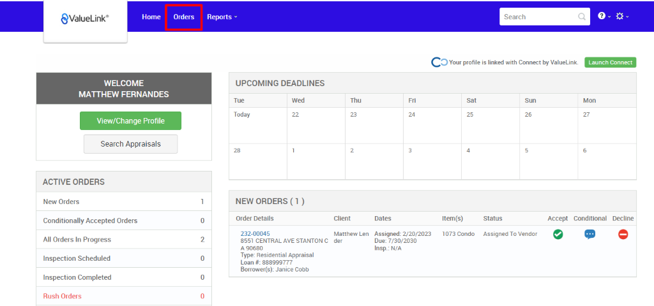Image resolution: width=654 pixels, height=306 pixels.
Task: Conditionally accept order via blue chat icon
Action: point(589,235)
